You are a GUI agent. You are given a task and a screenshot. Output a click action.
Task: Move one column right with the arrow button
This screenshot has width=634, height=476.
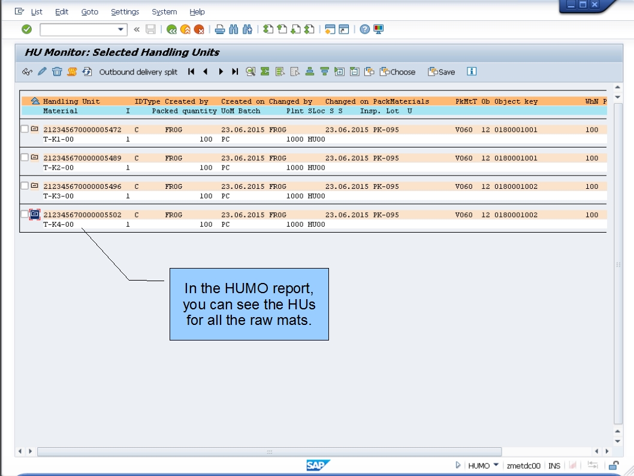pos(221,71)
